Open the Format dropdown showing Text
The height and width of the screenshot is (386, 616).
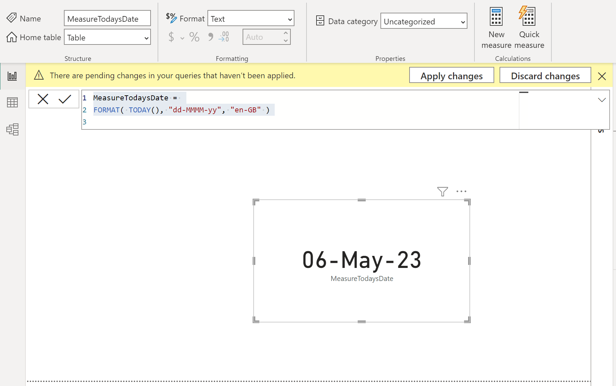251,19
